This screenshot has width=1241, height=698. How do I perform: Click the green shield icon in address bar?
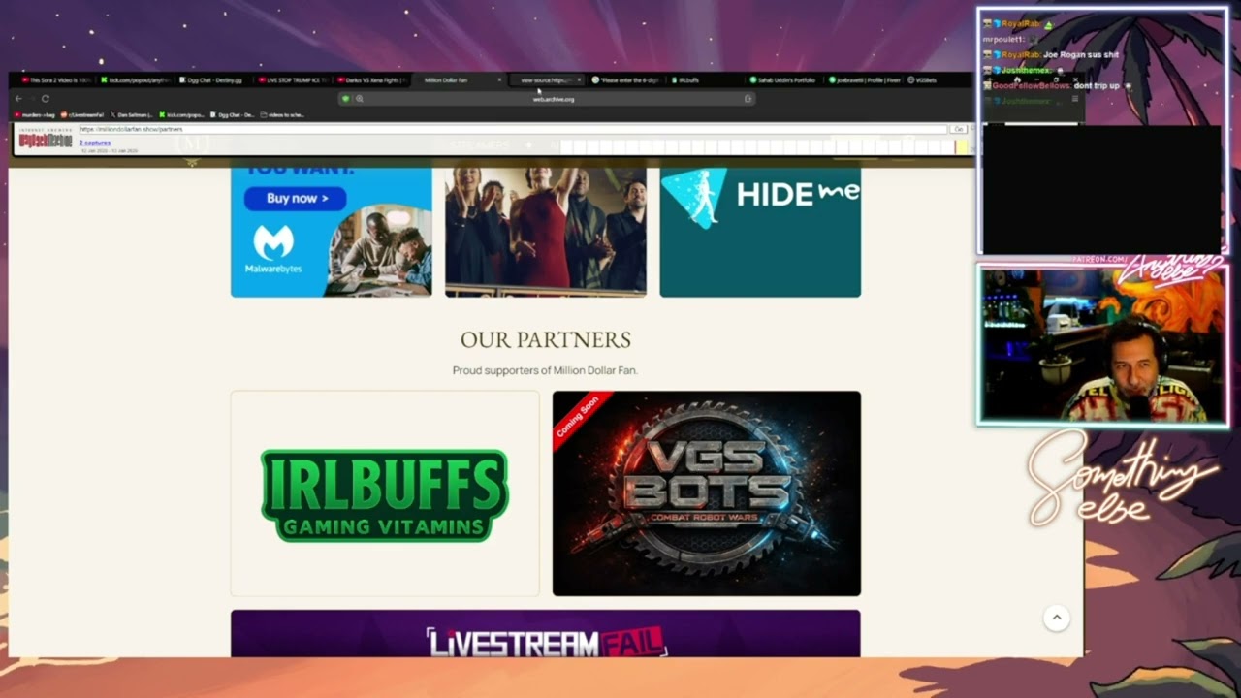(x=345, y=99)
